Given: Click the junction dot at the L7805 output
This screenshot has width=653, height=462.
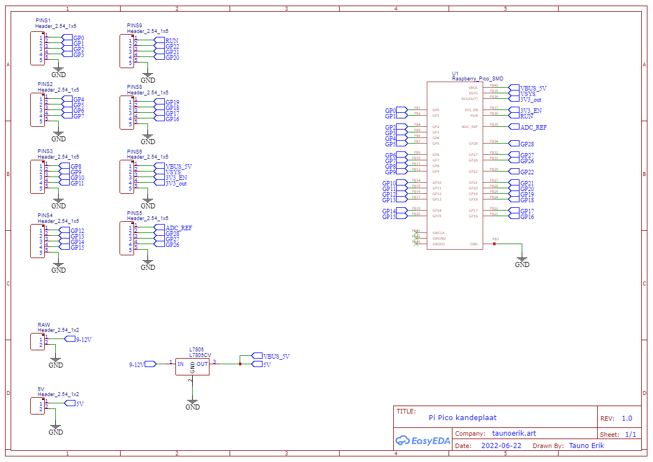Looking at the screenshot, I should 240,364.
